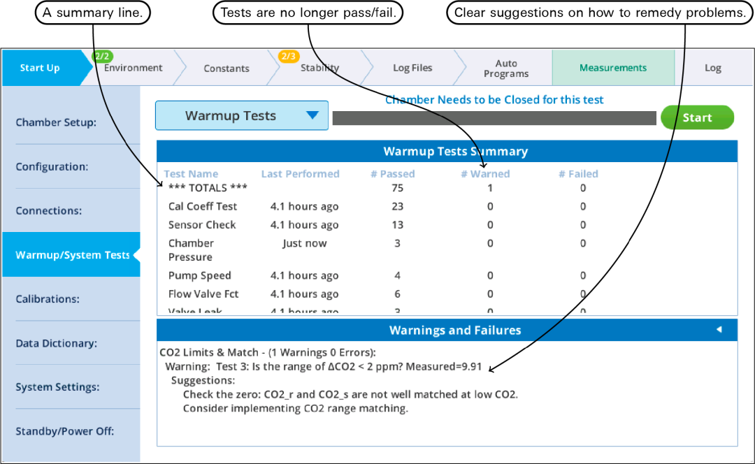This screenshot has width=755, height=464.
Task: Open the Measurements tab
Action: [x=613, y=68]
